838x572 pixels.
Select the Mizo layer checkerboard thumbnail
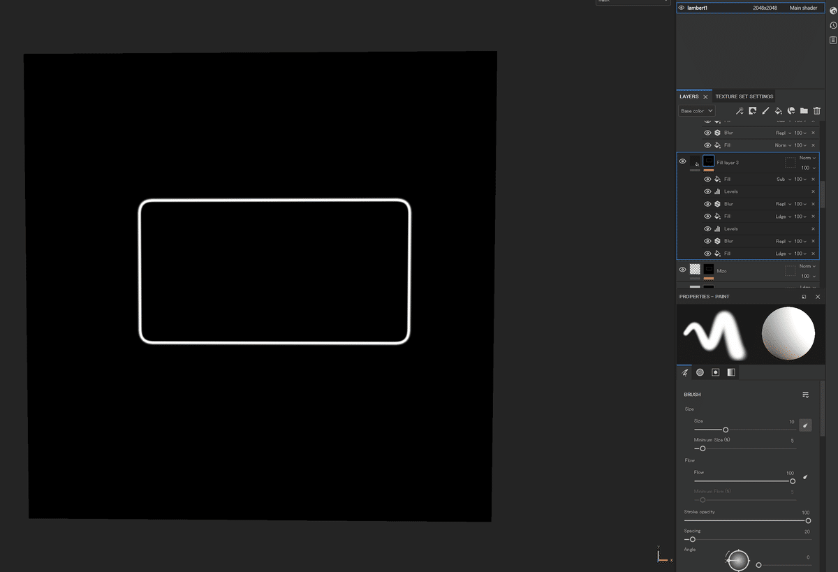[x=695, y=269]
